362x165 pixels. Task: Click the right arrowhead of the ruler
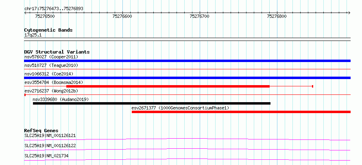pos(349,13)
